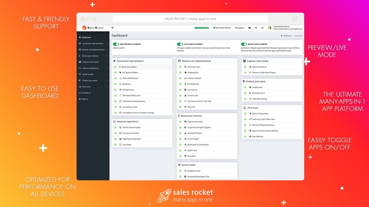Screen dimensions: 369x207
Task: Click the camera icon in header
Action: tap(249, 28)
